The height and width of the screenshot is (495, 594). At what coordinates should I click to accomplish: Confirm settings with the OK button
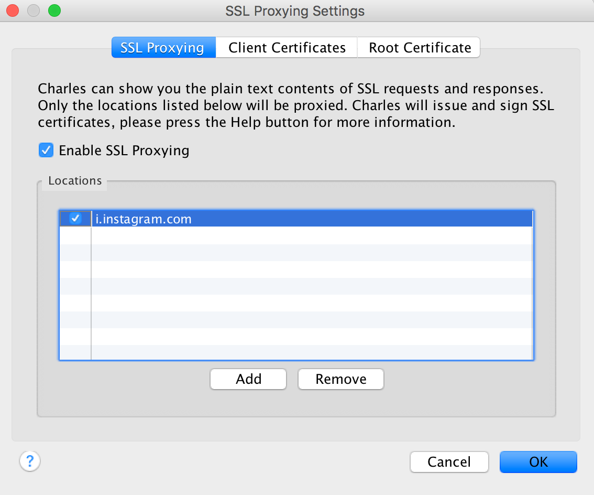(538, 462)
